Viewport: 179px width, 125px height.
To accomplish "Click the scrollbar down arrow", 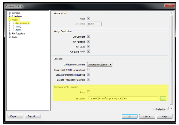I will (171, 108).
